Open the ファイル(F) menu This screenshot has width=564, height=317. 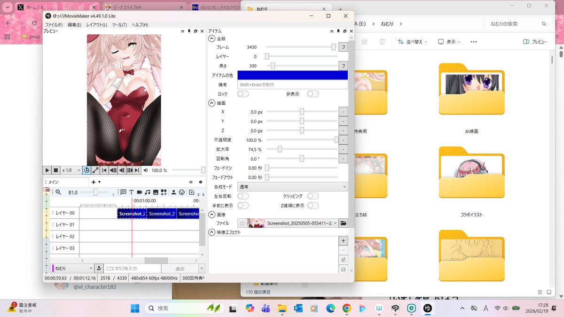[54, 24]
